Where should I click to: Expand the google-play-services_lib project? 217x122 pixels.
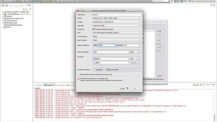(3, 18)
